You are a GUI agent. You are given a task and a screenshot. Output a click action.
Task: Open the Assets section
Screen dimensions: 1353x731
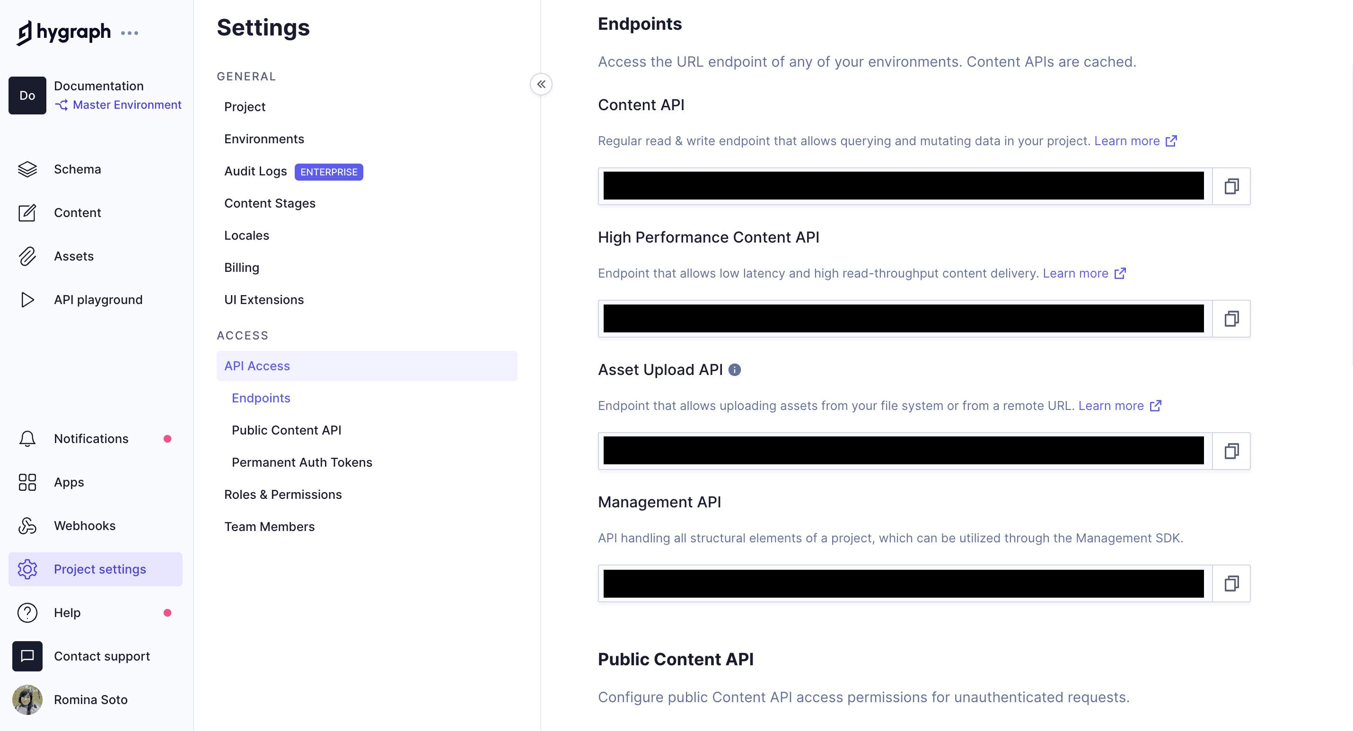pos(73,256)
